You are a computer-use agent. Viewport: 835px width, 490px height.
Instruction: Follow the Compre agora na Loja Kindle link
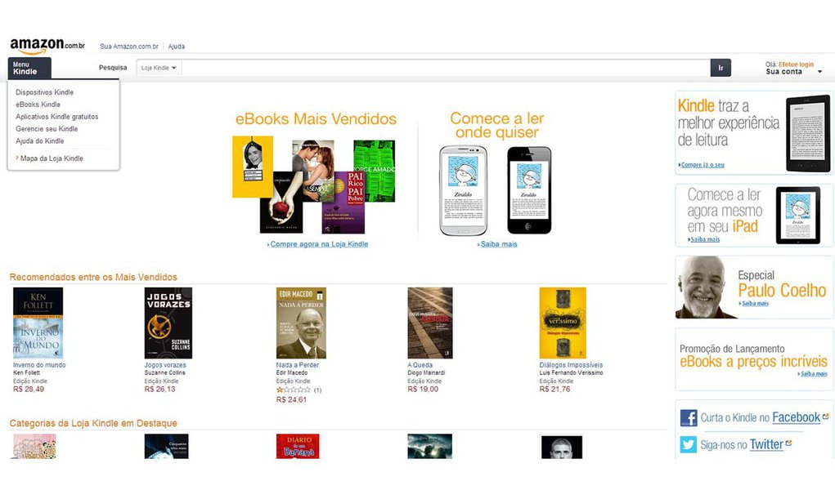(319, 244)
